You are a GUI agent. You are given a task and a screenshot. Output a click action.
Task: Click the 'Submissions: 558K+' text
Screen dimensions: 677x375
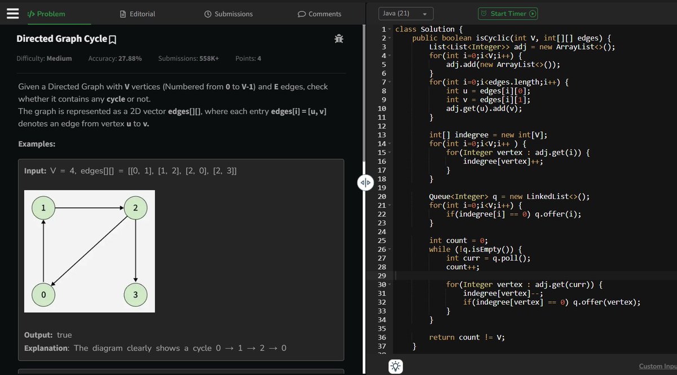coord(188,59)
